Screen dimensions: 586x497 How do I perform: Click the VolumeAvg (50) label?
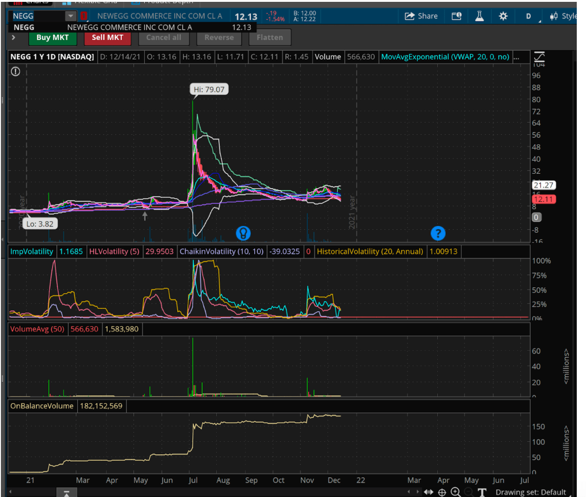[37, 329]
